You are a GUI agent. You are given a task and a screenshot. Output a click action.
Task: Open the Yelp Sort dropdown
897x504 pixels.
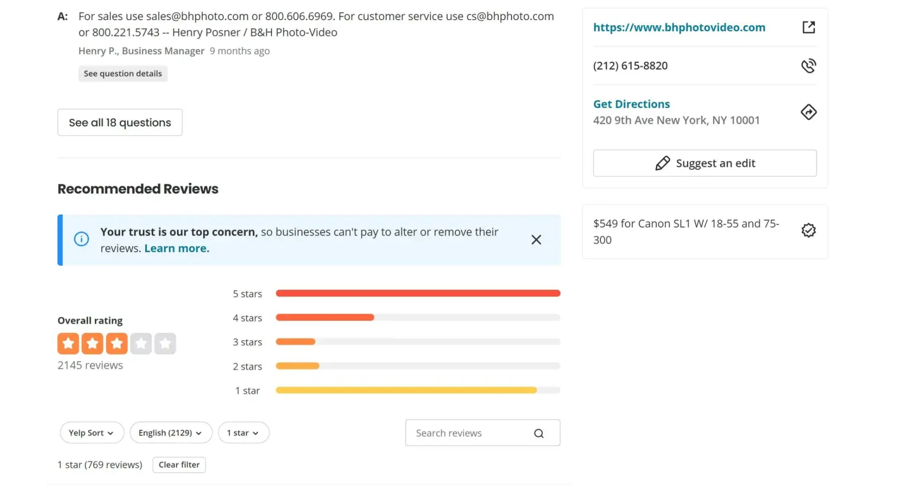91,433
